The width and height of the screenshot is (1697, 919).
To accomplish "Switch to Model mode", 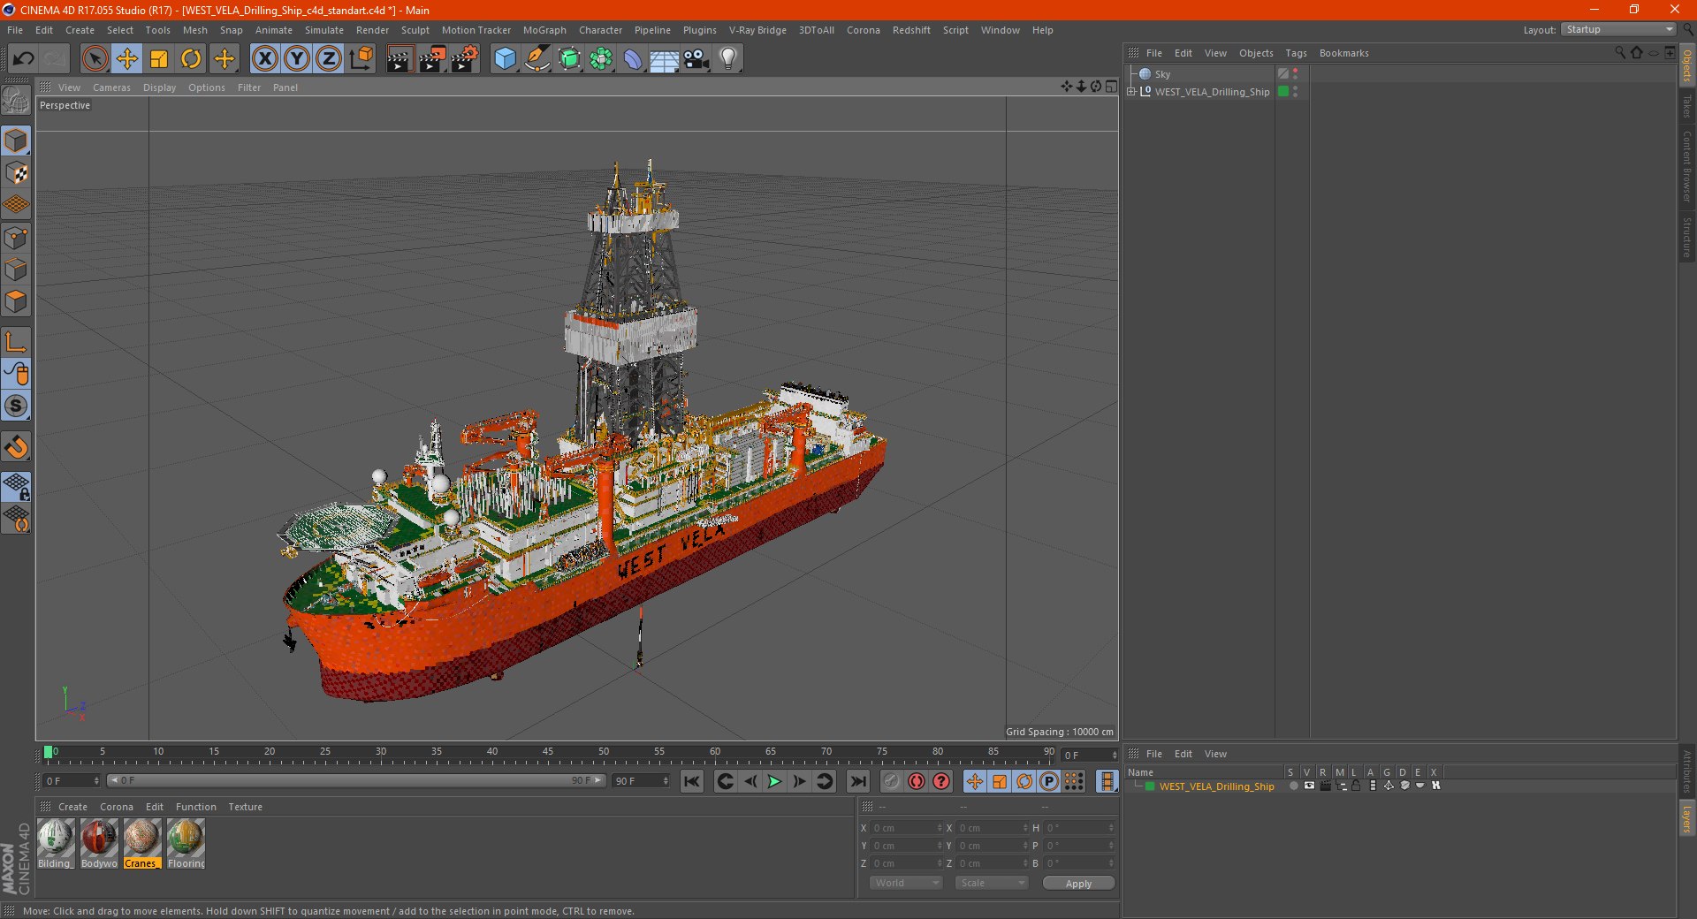I will click(16, 141).
